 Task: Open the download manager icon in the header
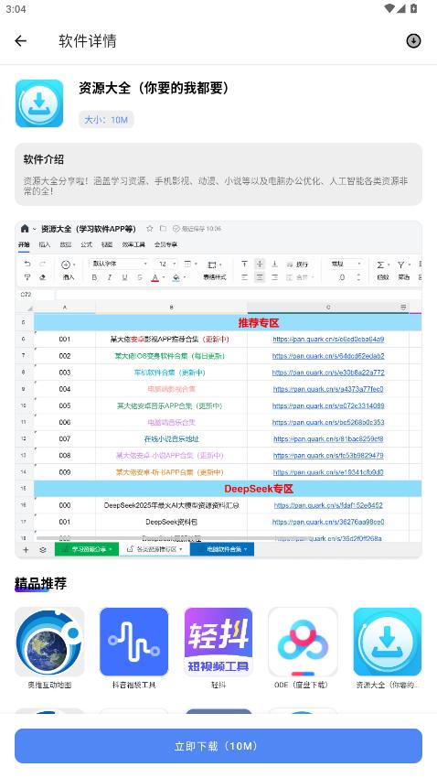pyautogui.click(x=414, y=40)
